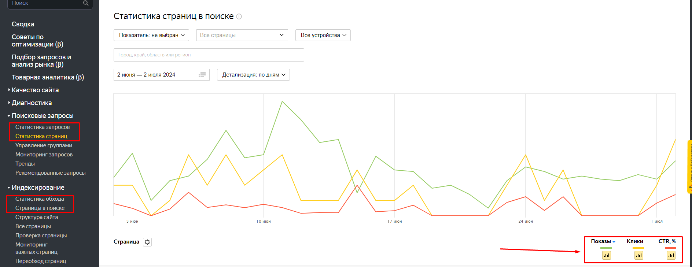Screen dimensions: 692x267
Task: Open Подбор запросов и анализ рынка
Action: 41,61
